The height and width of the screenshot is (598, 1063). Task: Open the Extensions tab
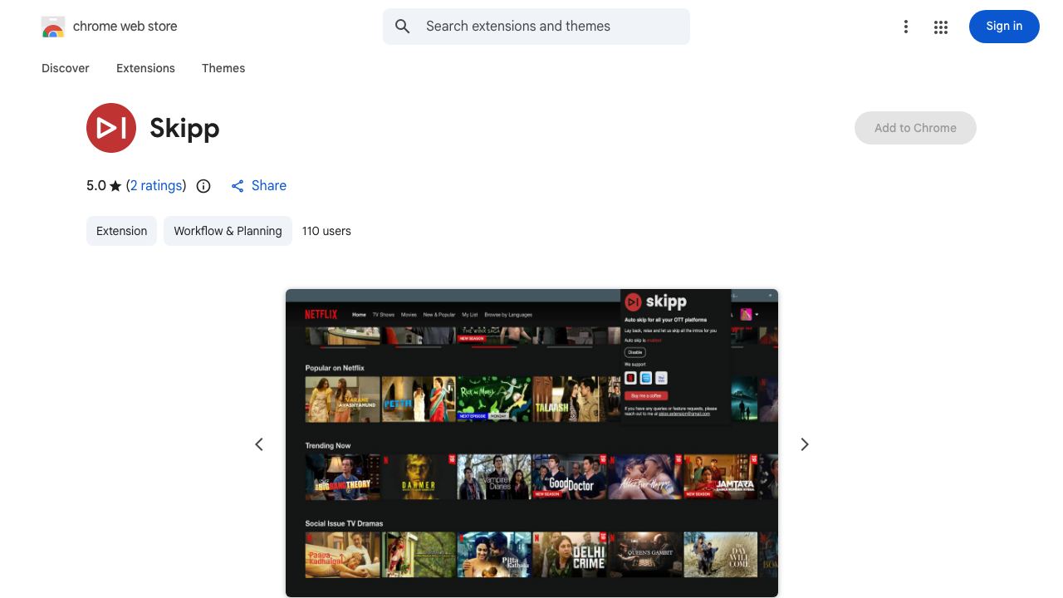[x=145, y=68]
